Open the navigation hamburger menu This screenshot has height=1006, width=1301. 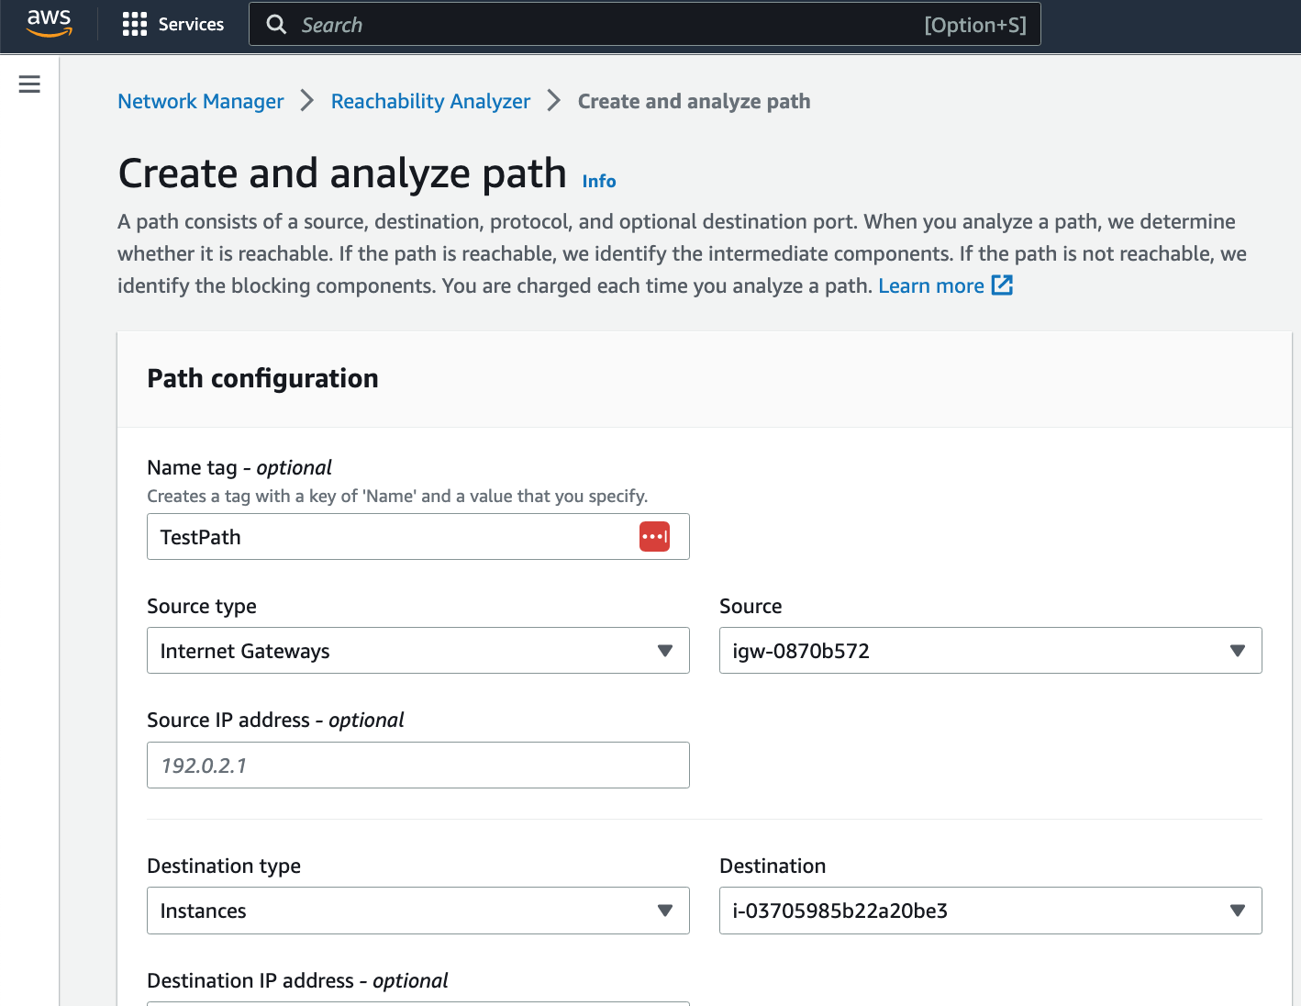28,84
